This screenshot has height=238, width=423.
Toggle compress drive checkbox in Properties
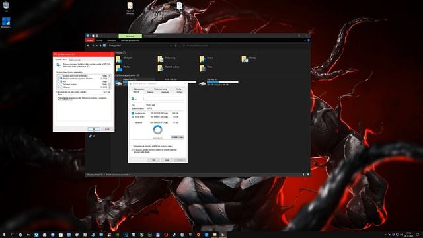(132, 146)
